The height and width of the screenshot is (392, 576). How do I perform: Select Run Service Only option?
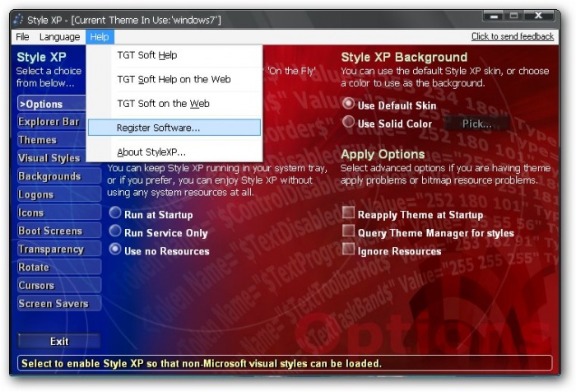(115, 231)
